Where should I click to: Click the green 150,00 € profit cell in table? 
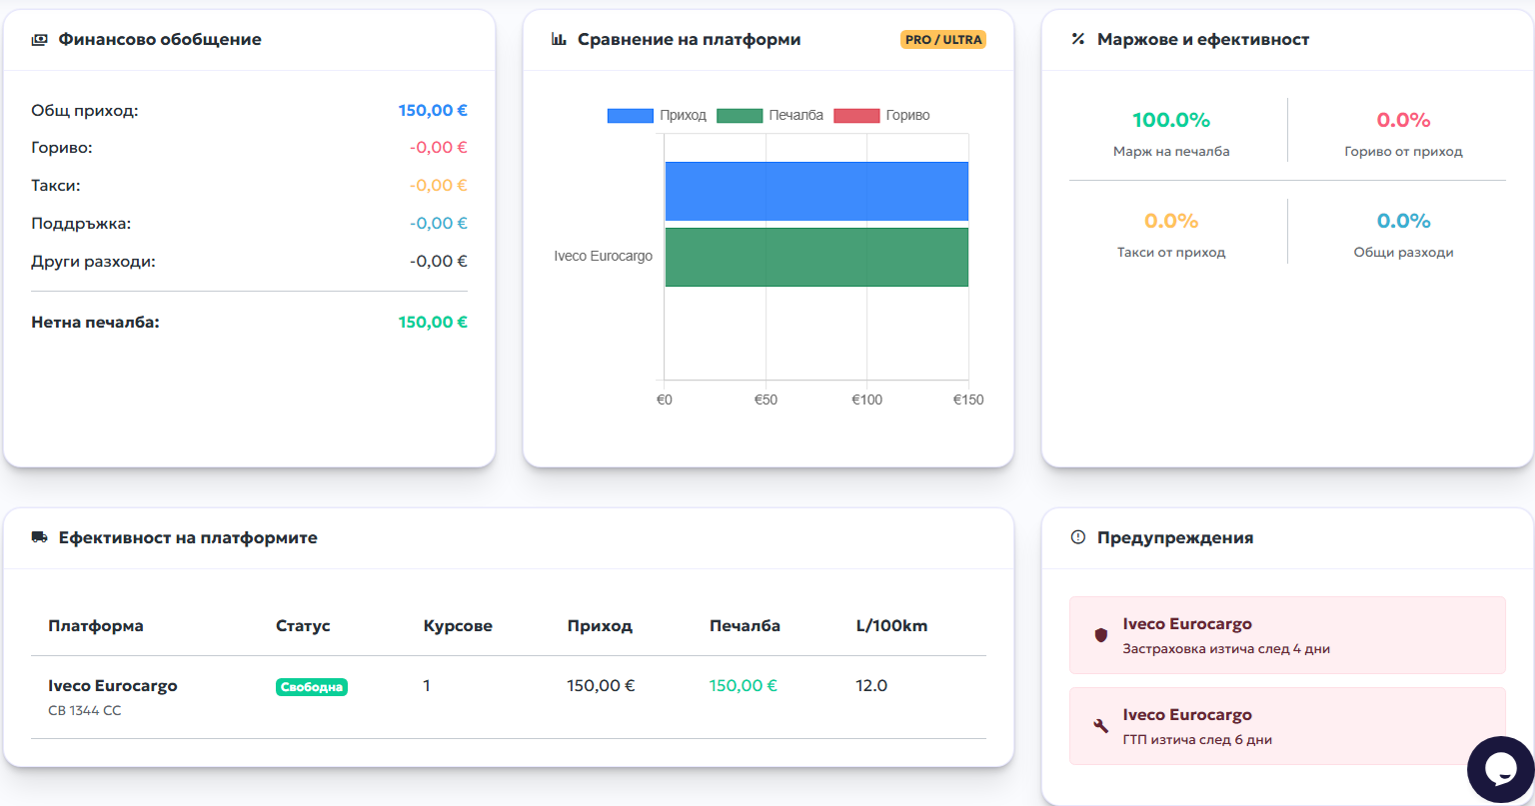point(744,686)
